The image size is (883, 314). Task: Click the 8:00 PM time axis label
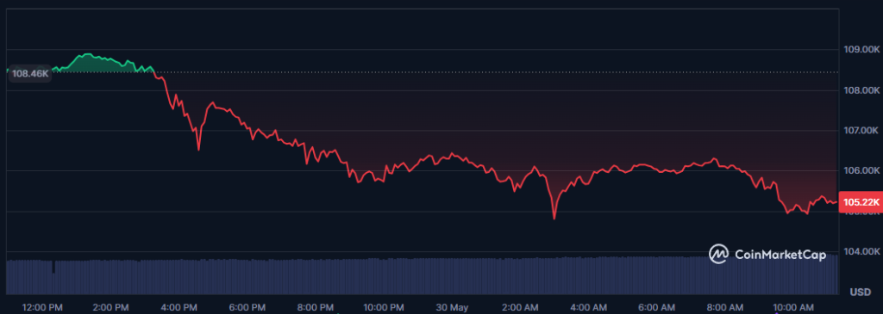click(x=316, y=307)
